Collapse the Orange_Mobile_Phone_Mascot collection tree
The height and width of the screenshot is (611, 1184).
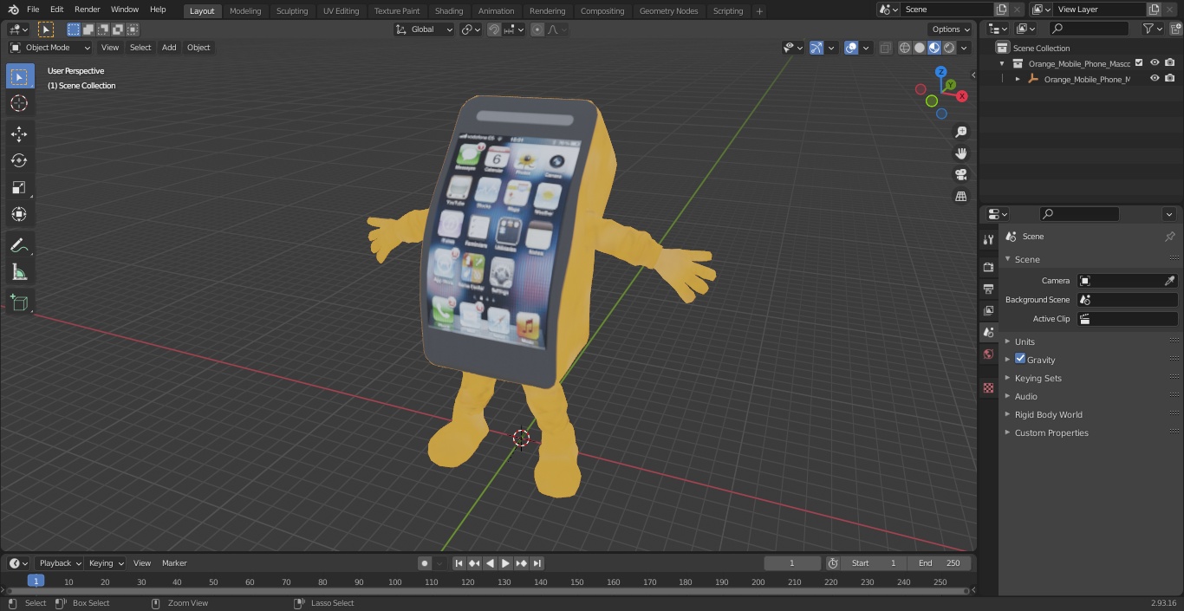coord(1002,63)
